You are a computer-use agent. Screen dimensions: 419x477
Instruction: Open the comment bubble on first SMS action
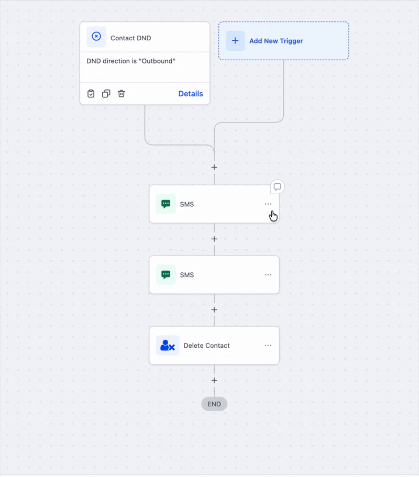point(278,187)
